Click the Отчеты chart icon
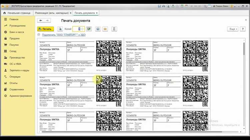 click(6, 83)
